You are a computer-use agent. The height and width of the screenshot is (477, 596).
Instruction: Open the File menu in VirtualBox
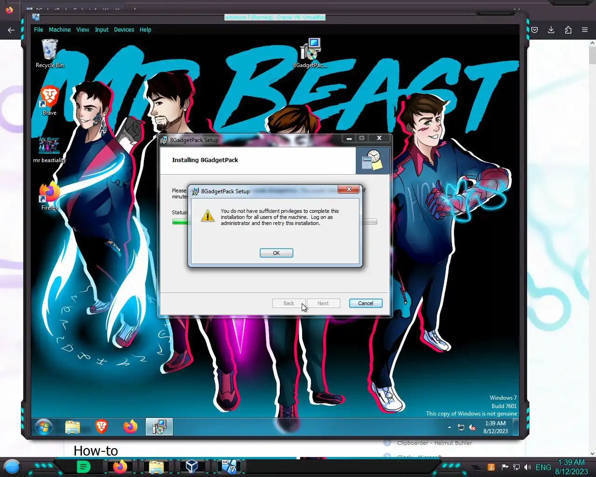(x=39, y=29)
